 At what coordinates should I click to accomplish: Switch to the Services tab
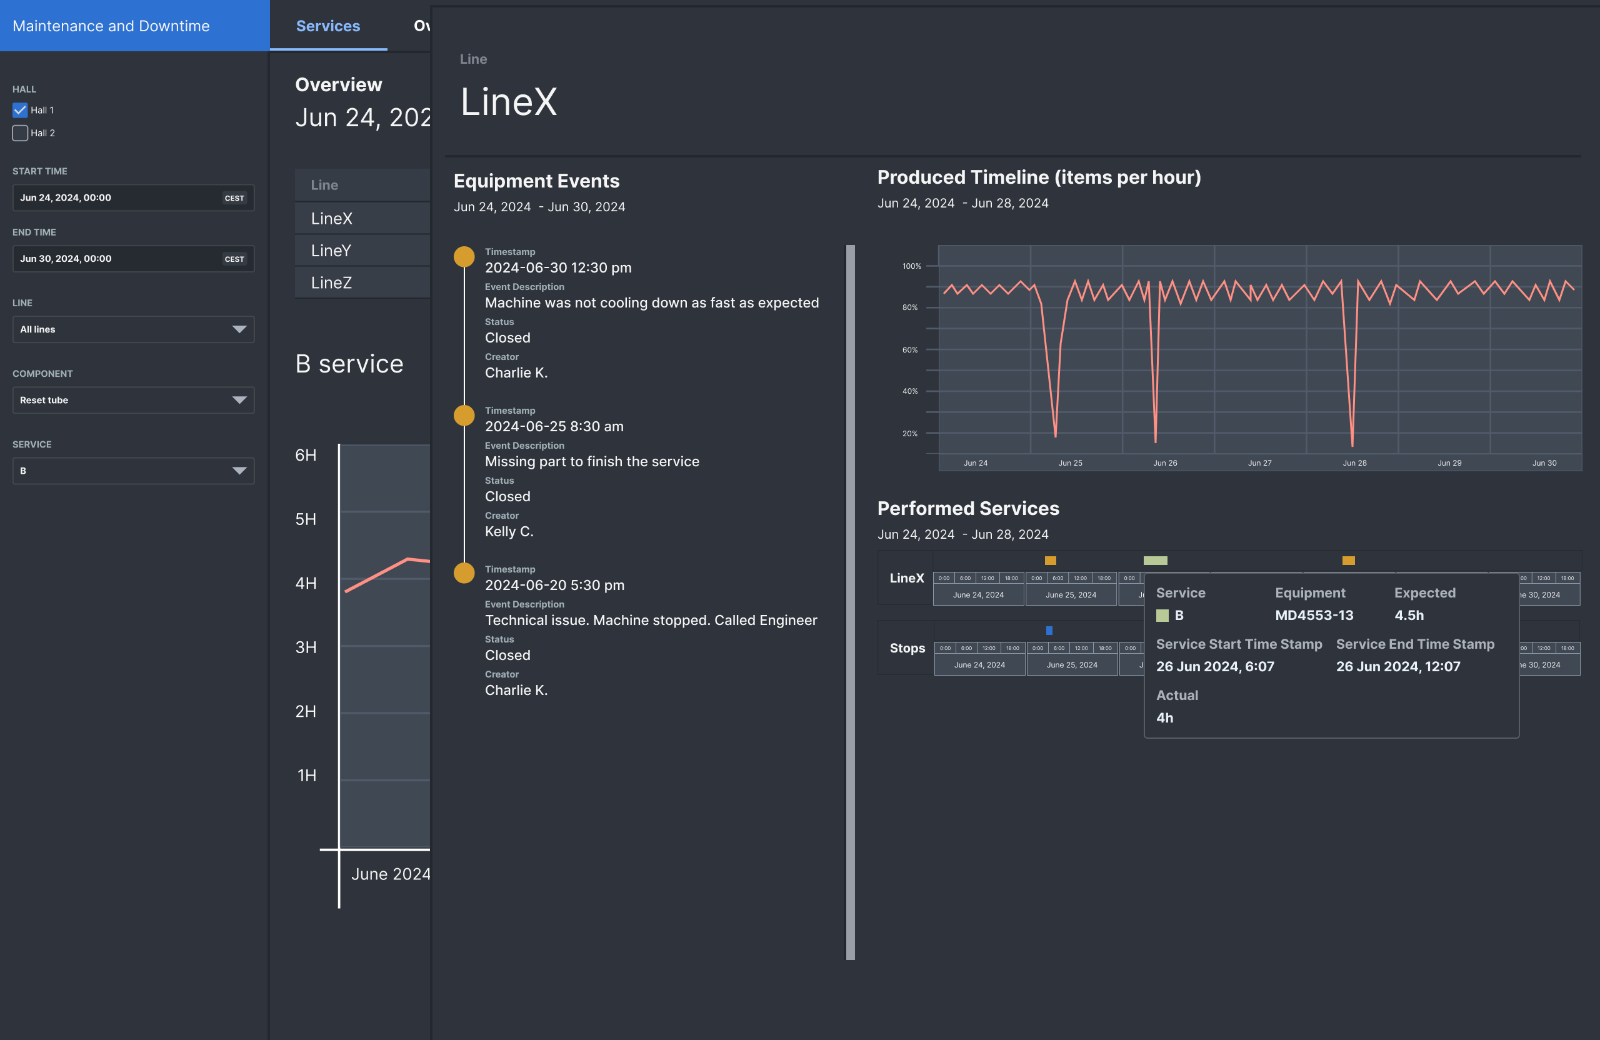(328, 26)
